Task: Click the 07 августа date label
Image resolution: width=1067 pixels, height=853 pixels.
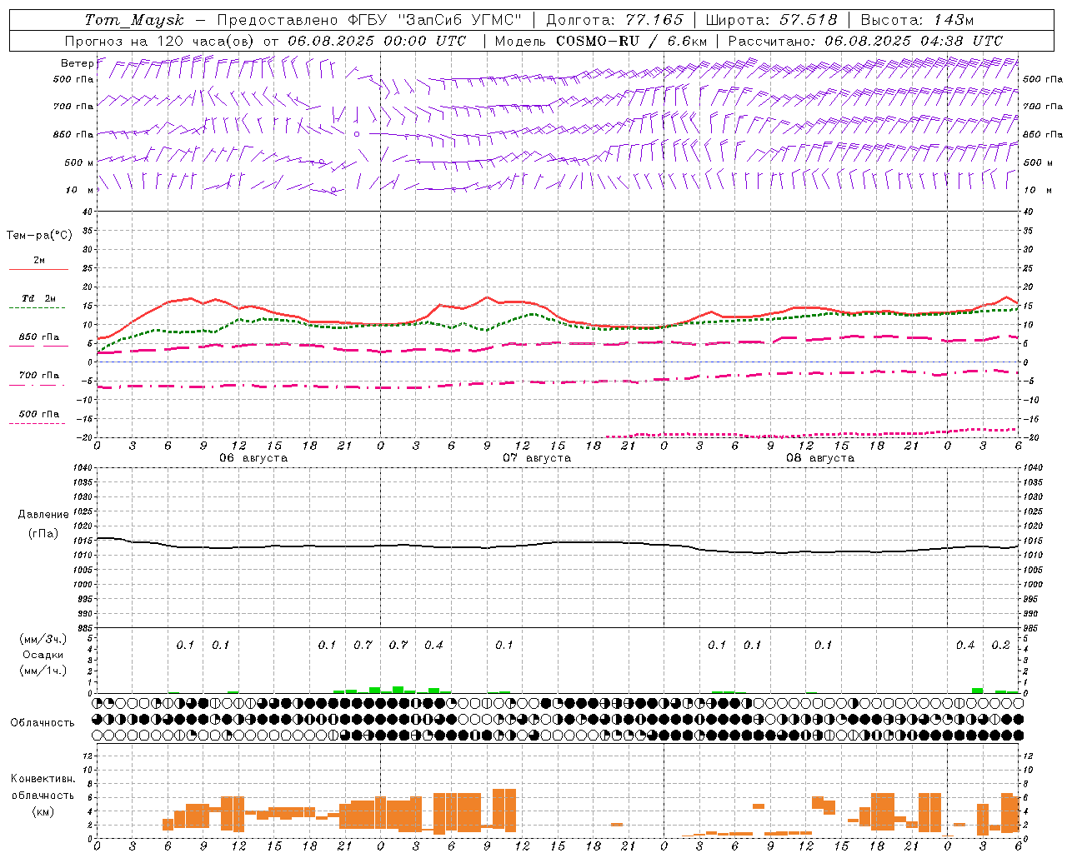Action: pyautogui.click(x=536, y=457)
